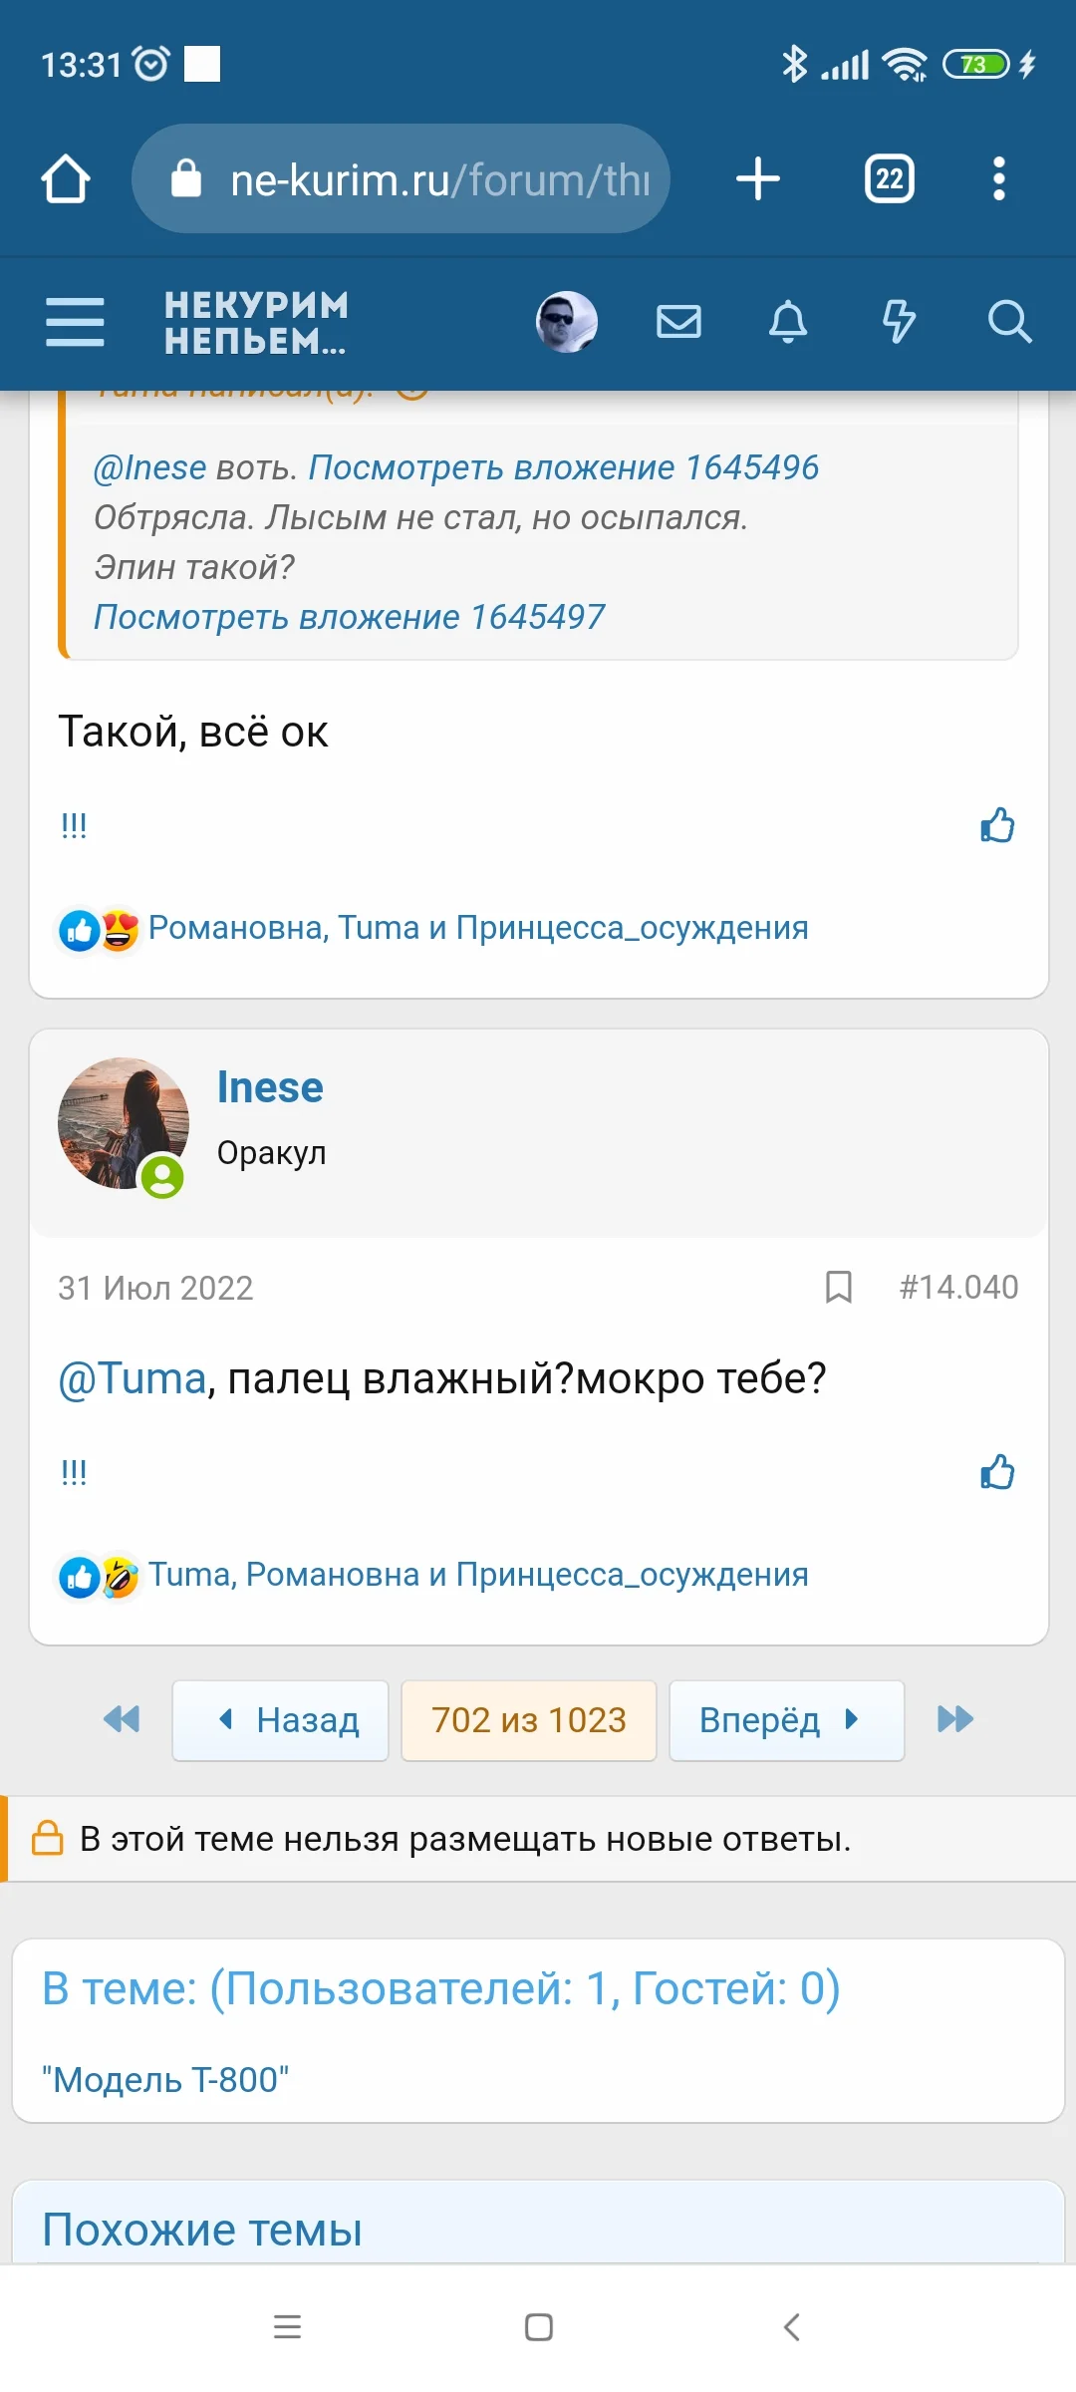Check alerts via the bell icon
The height and width of the screenshot is (2392, 1076).
click(x=787, y=321)
